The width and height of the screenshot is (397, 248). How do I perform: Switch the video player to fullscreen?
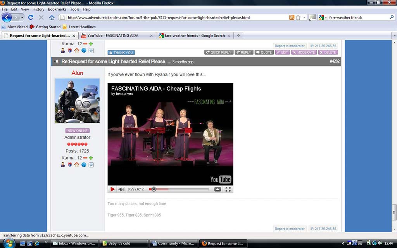click(x=228, y=189)
